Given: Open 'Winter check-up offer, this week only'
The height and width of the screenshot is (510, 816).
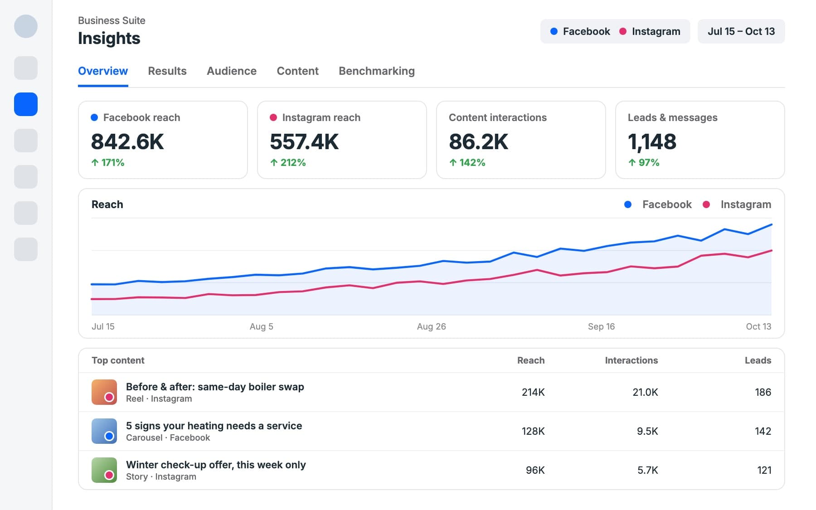Looking at the screenshot, I should 216,465.
